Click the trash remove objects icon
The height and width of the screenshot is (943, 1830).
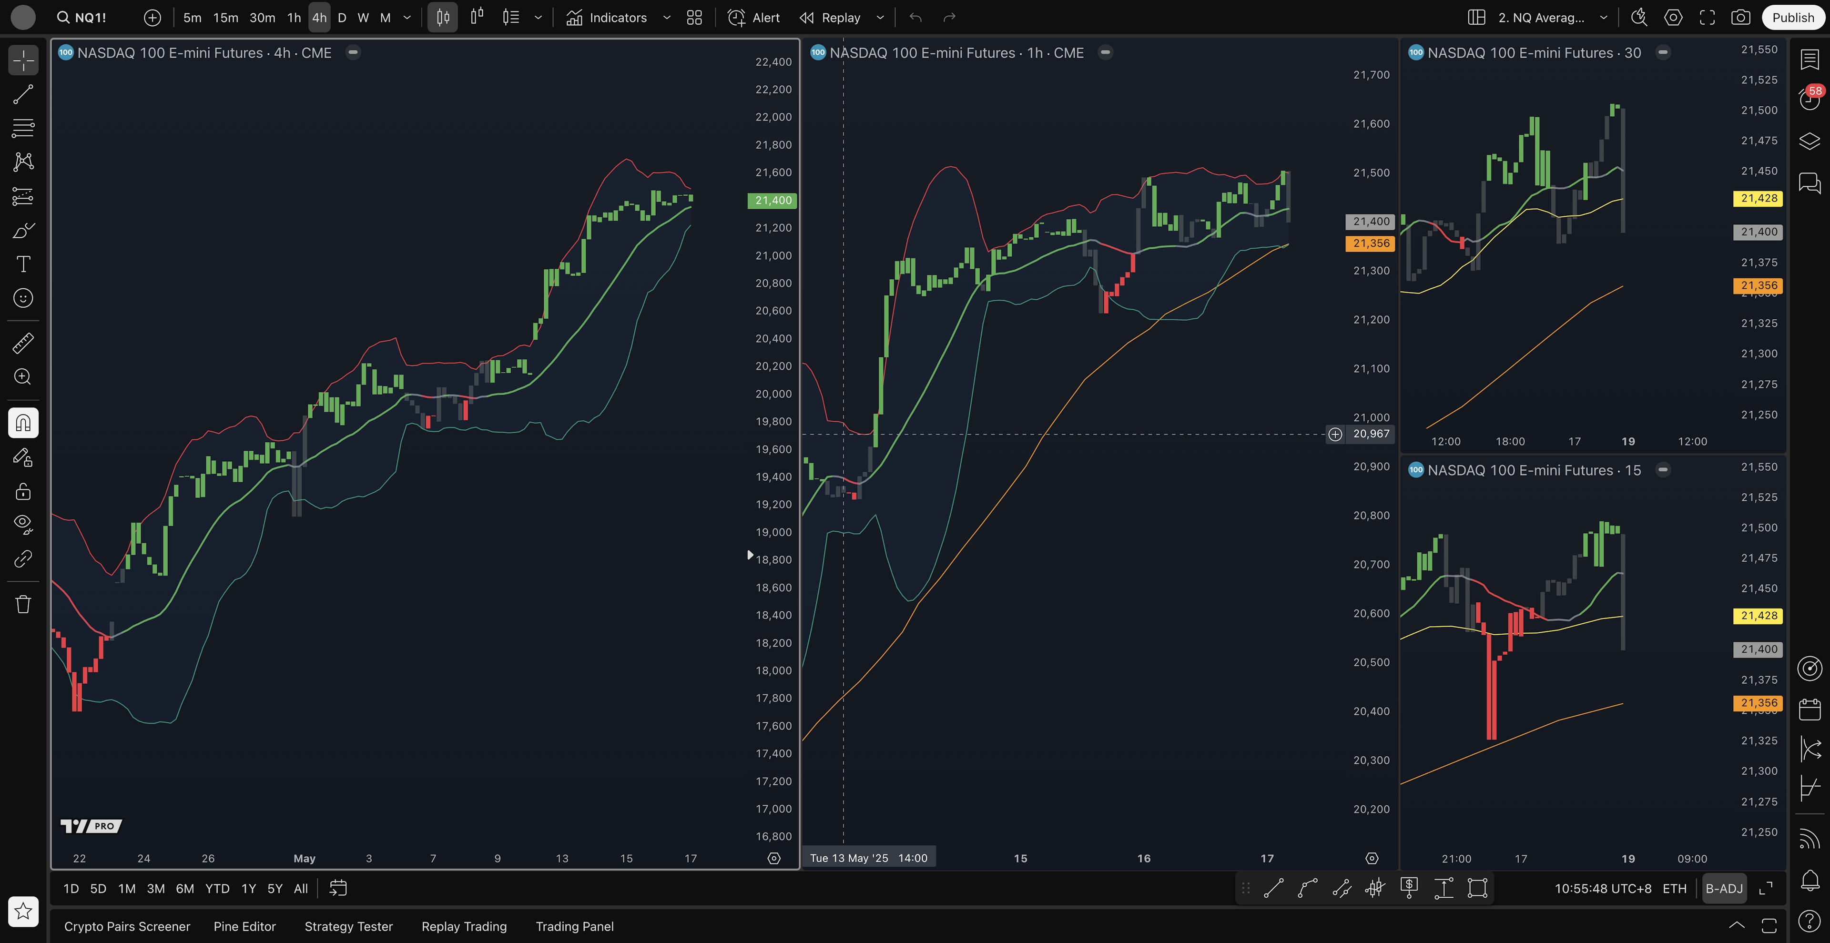[23, 604]
